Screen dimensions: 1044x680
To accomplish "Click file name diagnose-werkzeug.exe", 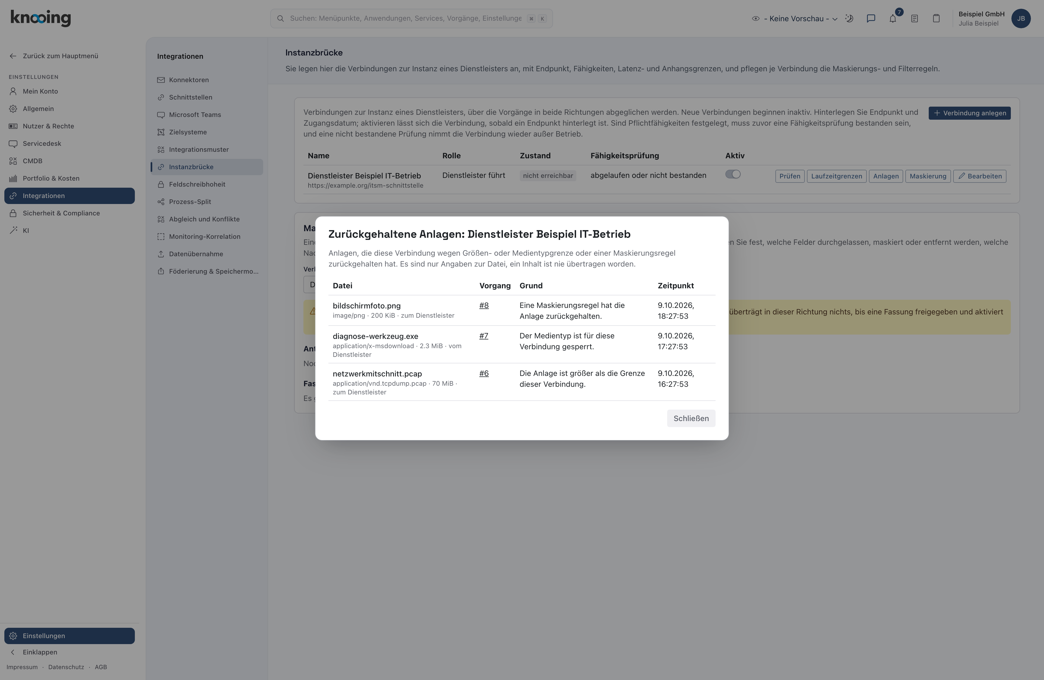I will click(x=375, y=336).
